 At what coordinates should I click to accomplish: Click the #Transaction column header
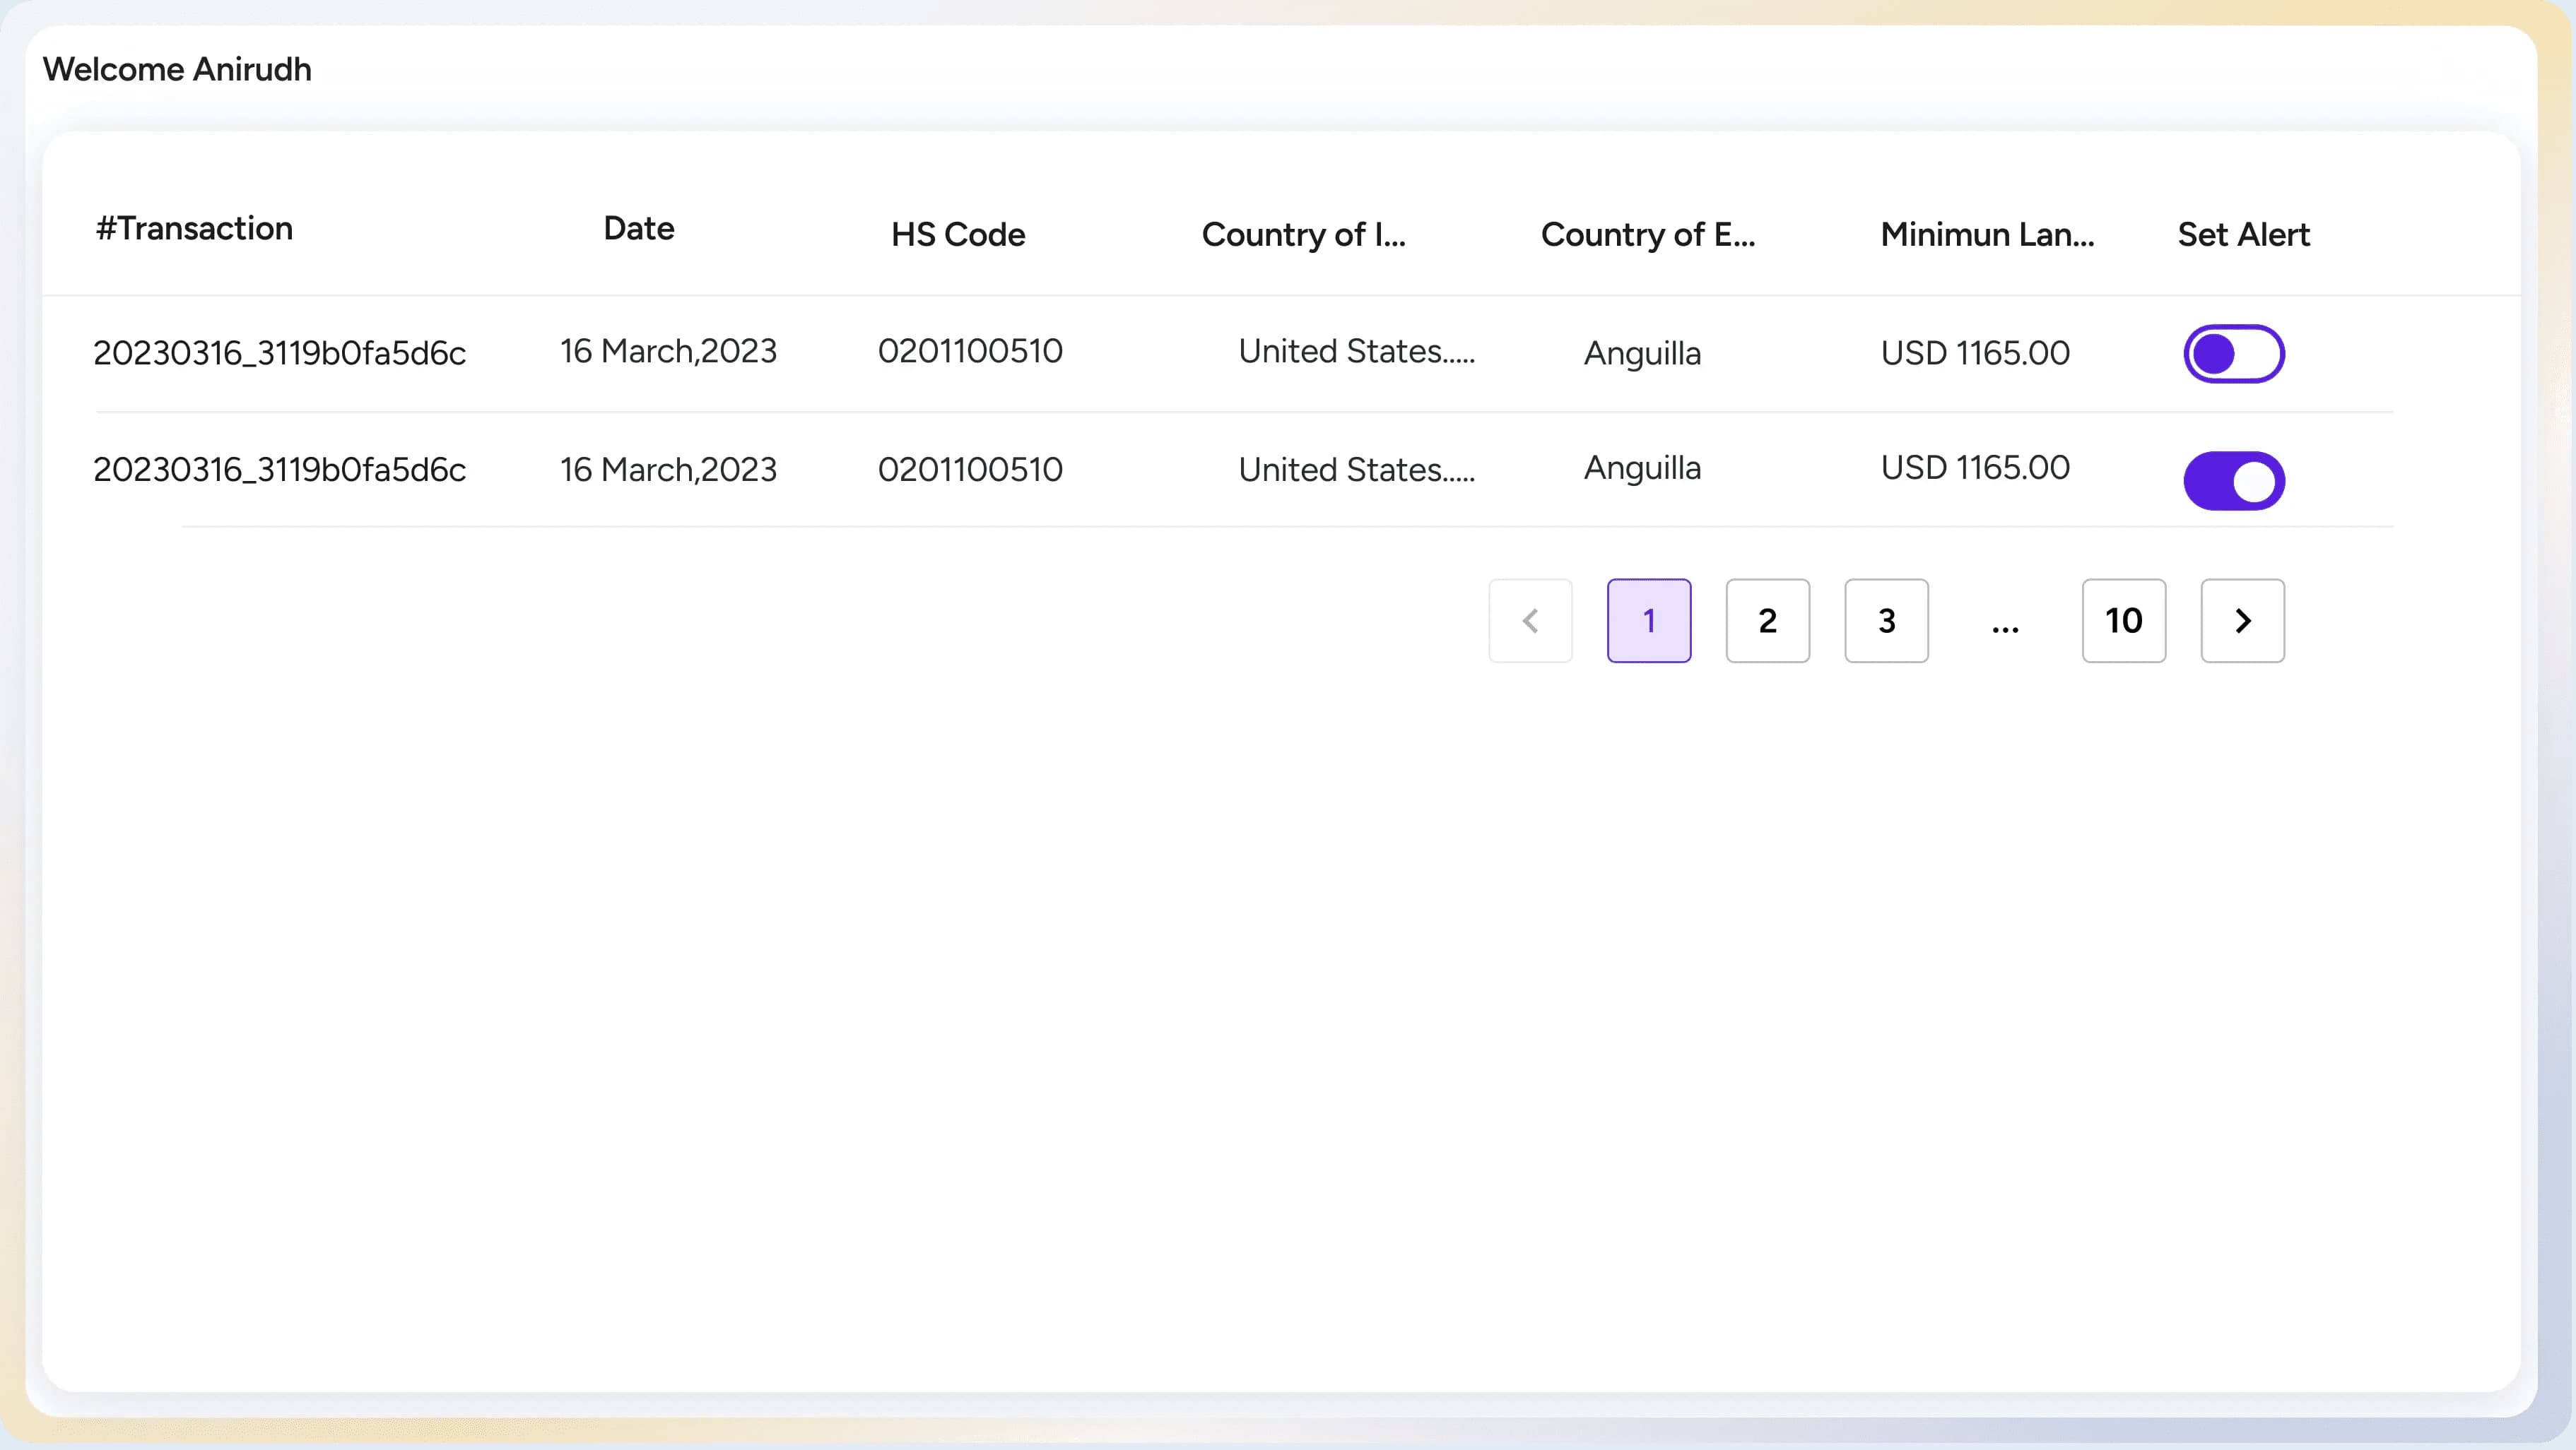(193, 229)
